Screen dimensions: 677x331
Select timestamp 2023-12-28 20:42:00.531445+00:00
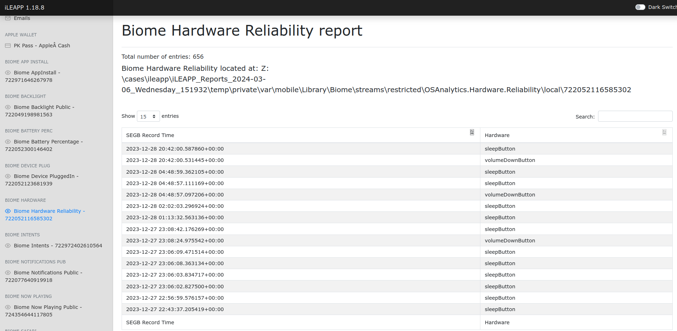[x=175, y=160]
